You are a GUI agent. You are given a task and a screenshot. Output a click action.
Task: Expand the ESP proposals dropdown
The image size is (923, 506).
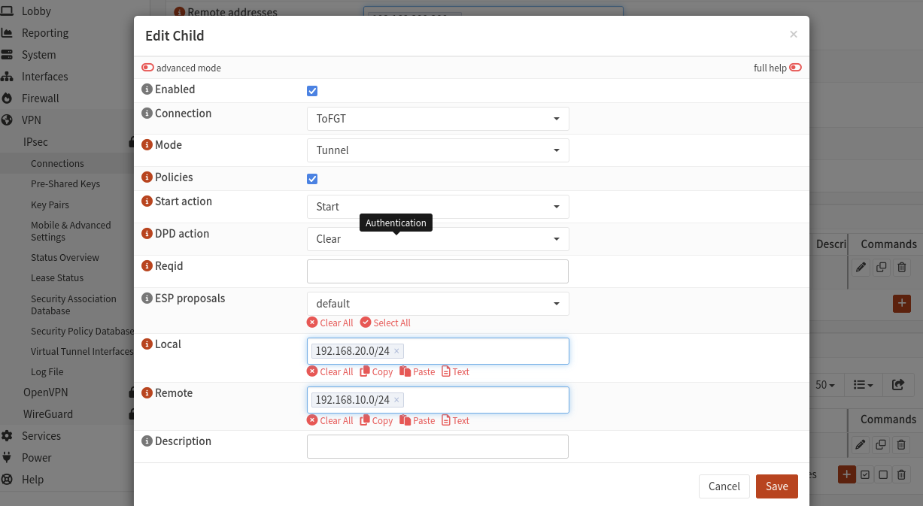[x=438, y=304]
